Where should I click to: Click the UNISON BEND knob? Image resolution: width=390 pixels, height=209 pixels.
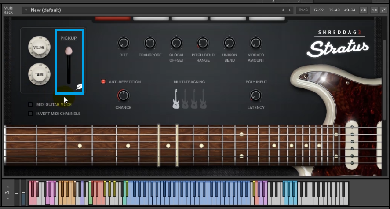click(230, 43)
